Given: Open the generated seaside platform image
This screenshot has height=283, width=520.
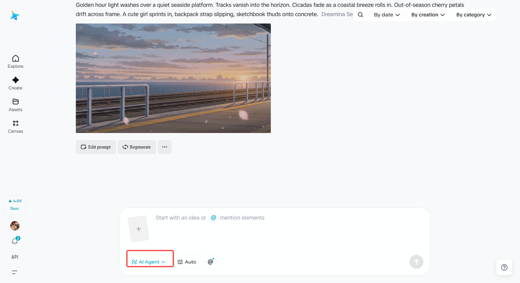Looking at the screenshot, I should (x=173, y=78).
